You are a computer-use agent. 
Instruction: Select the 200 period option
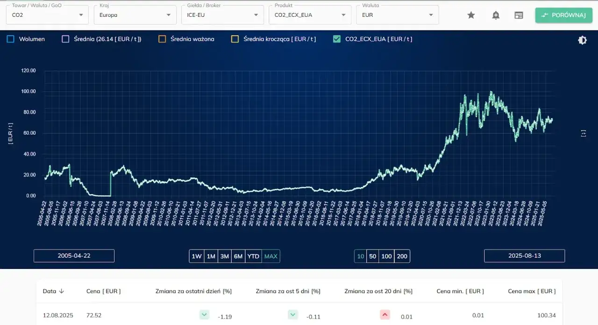pyautogui.click(x=402, y=256)
